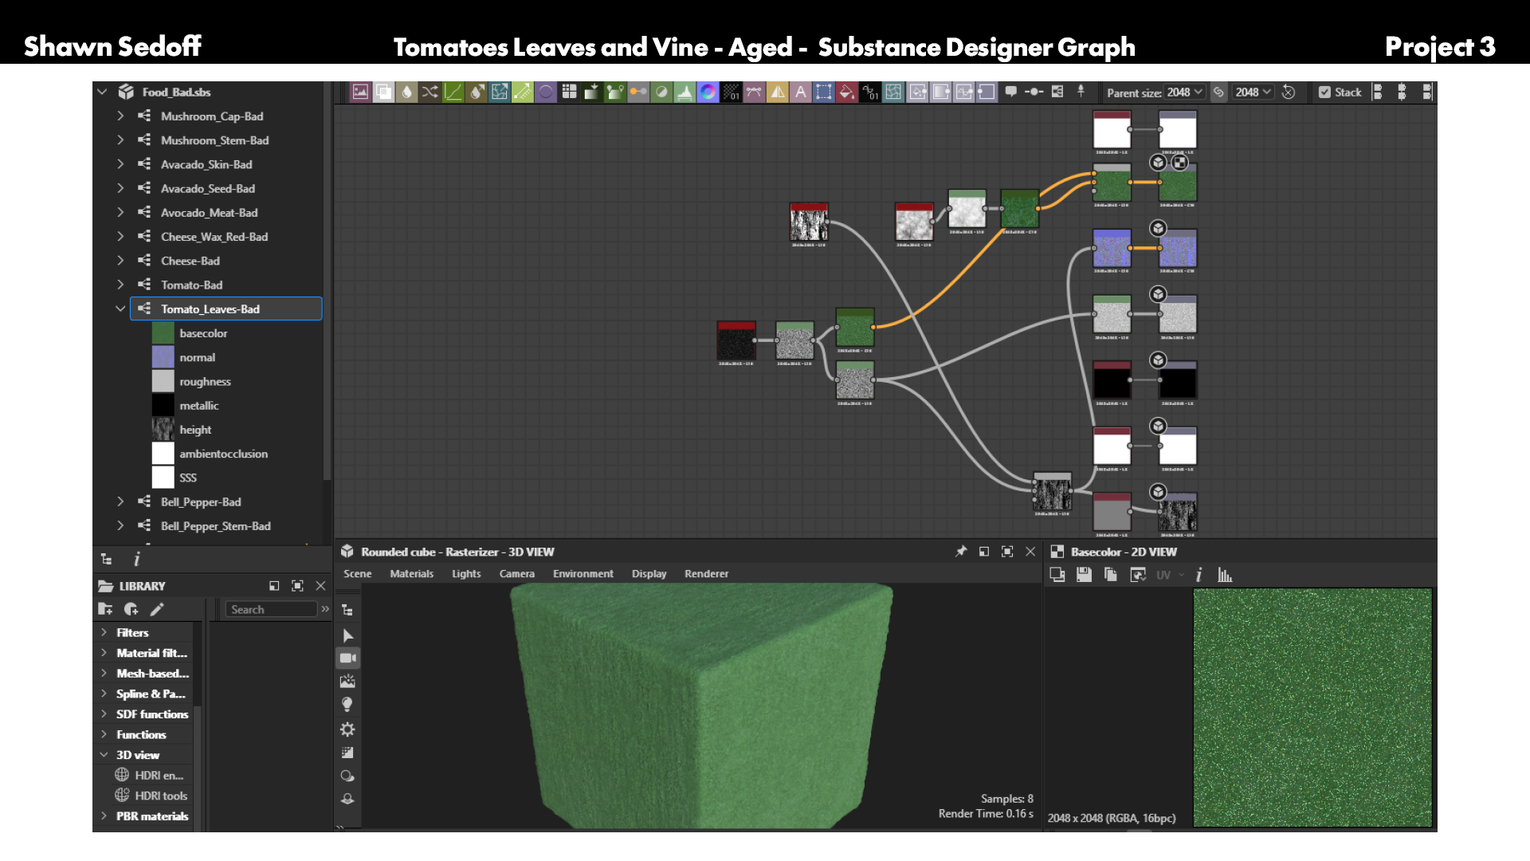Click the Library search field
This screenshot has height=861, width=1530.
pos(271,609)
